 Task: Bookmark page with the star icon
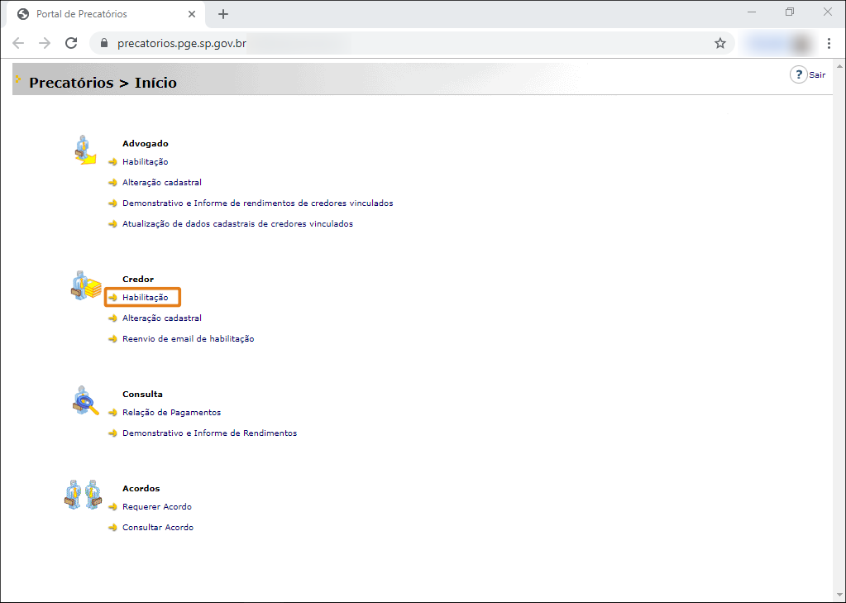[x=719, y=44]
